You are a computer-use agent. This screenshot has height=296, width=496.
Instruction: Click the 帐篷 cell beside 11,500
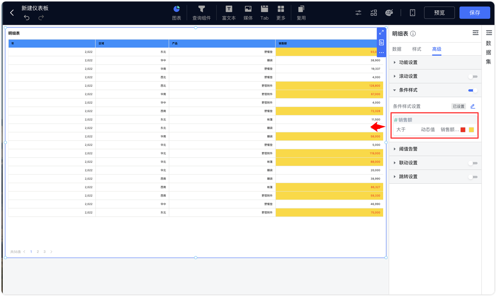click(x=222, y=120)
